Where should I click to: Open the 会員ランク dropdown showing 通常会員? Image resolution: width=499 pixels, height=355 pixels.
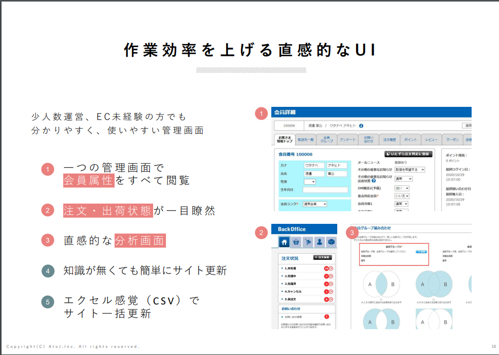(315, 204)
